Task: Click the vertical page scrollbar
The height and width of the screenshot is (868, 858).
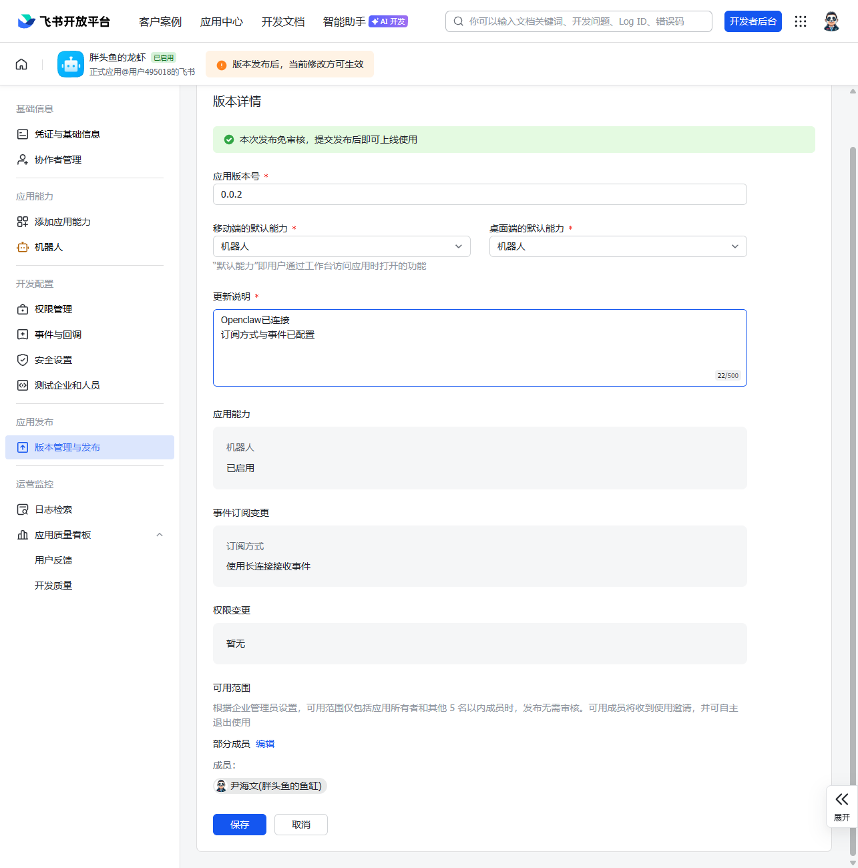Action: pos(853,501)
